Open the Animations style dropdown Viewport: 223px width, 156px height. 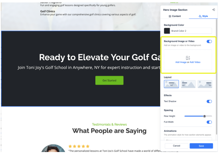pyautogui.click(x=188, y=139)
